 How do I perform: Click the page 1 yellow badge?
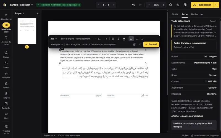pyautogui.click(x=27, y=47)
